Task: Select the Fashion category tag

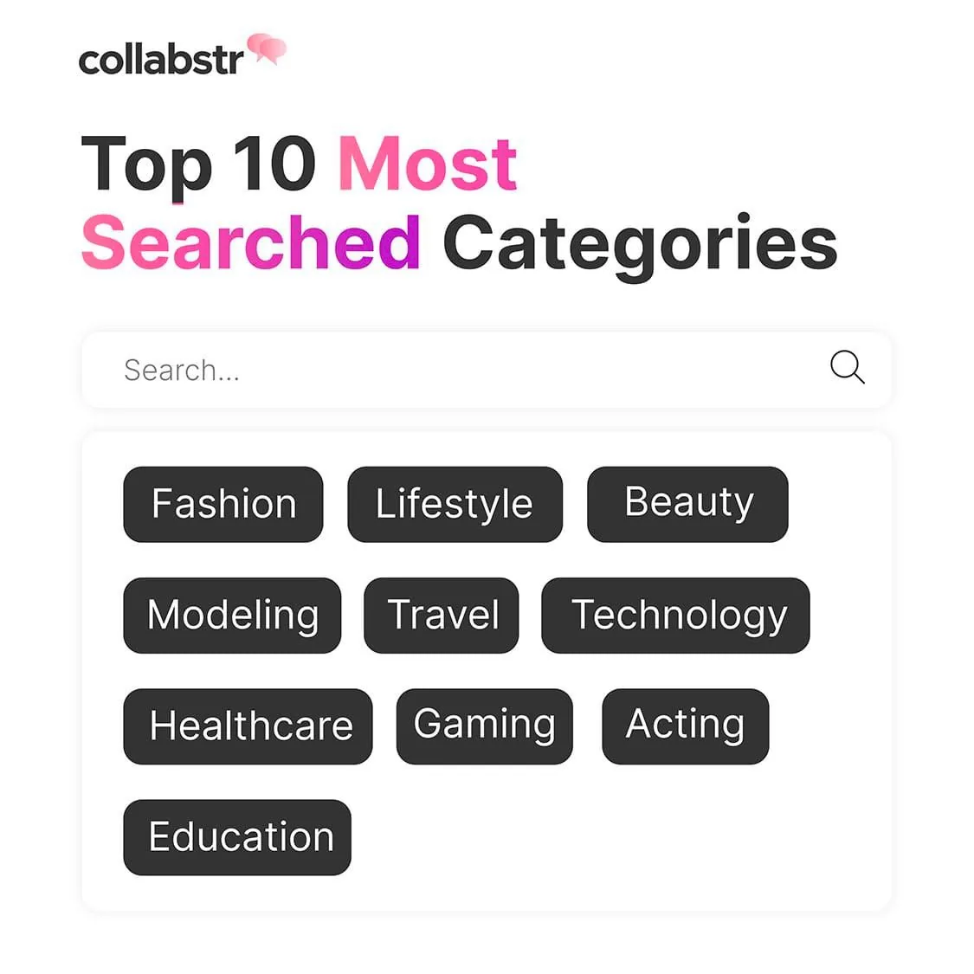Action: [223, 504]
